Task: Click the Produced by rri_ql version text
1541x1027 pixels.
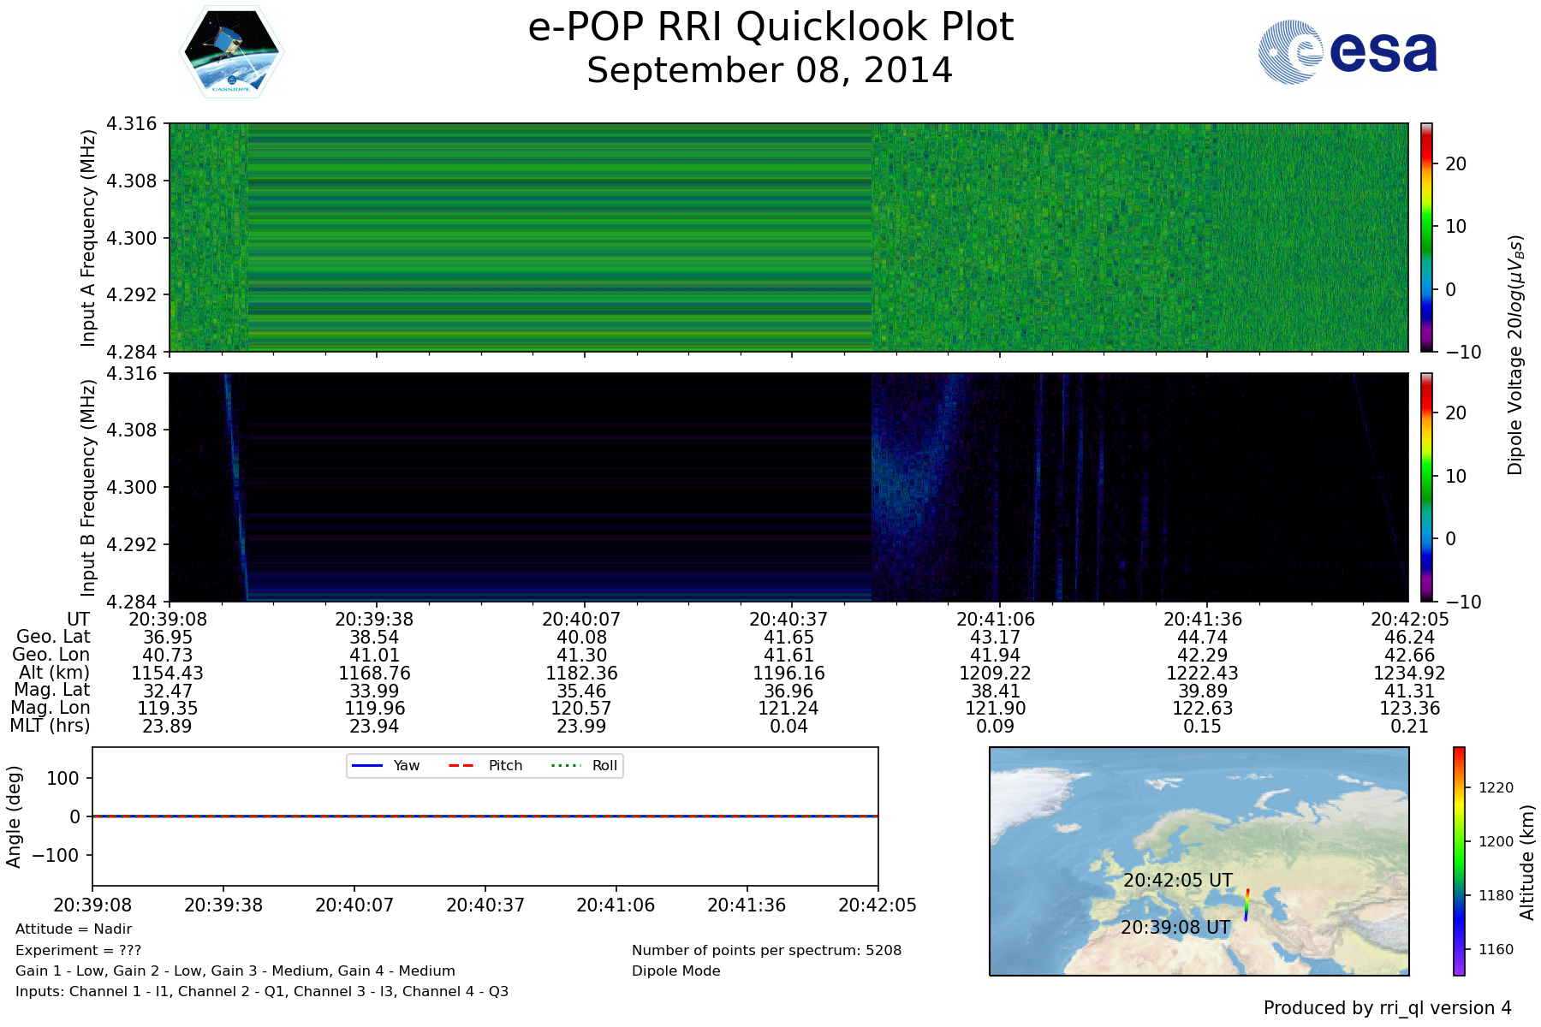Action: coord(1387,1008)
